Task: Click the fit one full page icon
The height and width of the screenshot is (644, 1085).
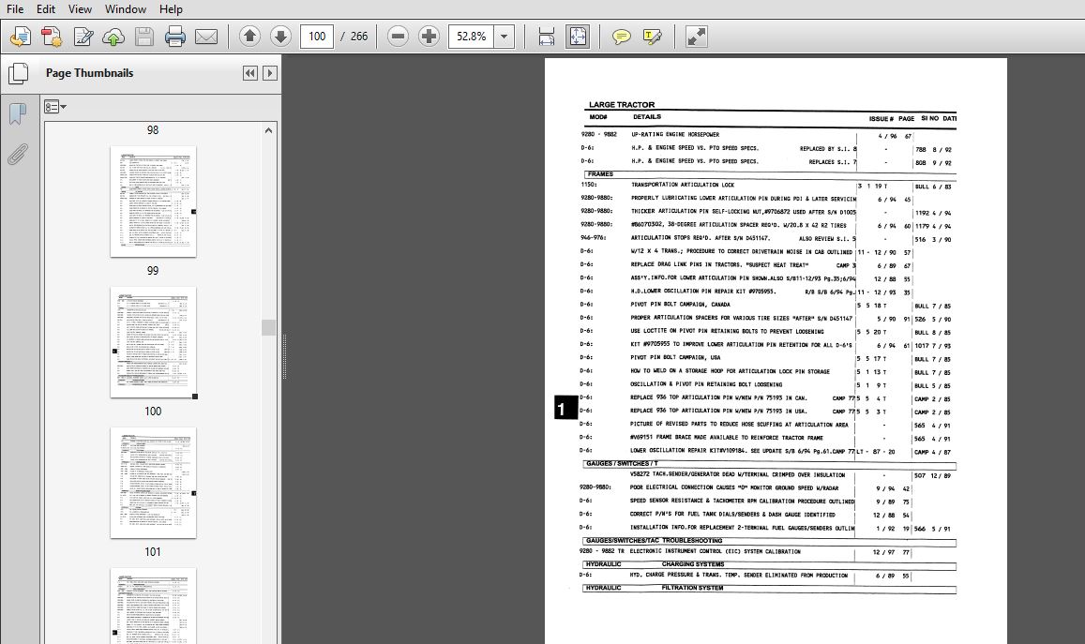Action: pyautogui.click(x=577, y=36)
